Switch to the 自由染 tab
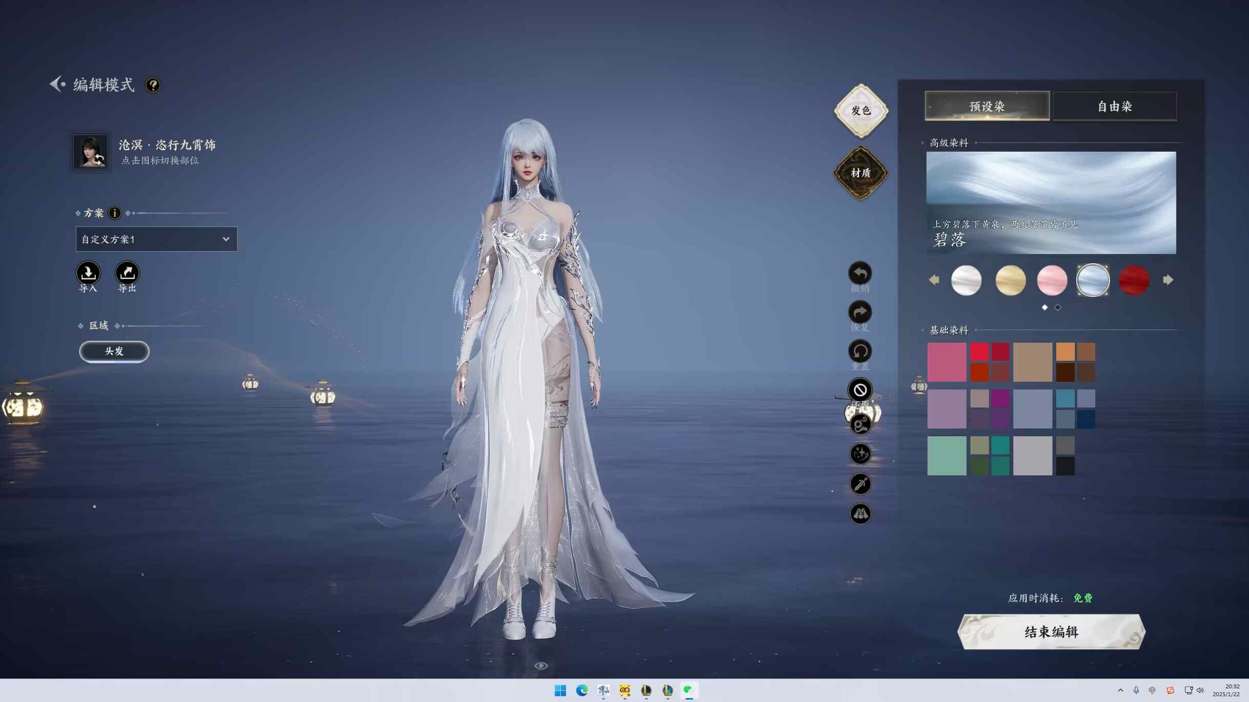This screenshot has width=1249, height=702. (x=1115, y=106)
